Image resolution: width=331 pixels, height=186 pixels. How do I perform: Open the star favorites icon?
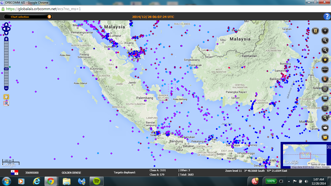[325, 60]
